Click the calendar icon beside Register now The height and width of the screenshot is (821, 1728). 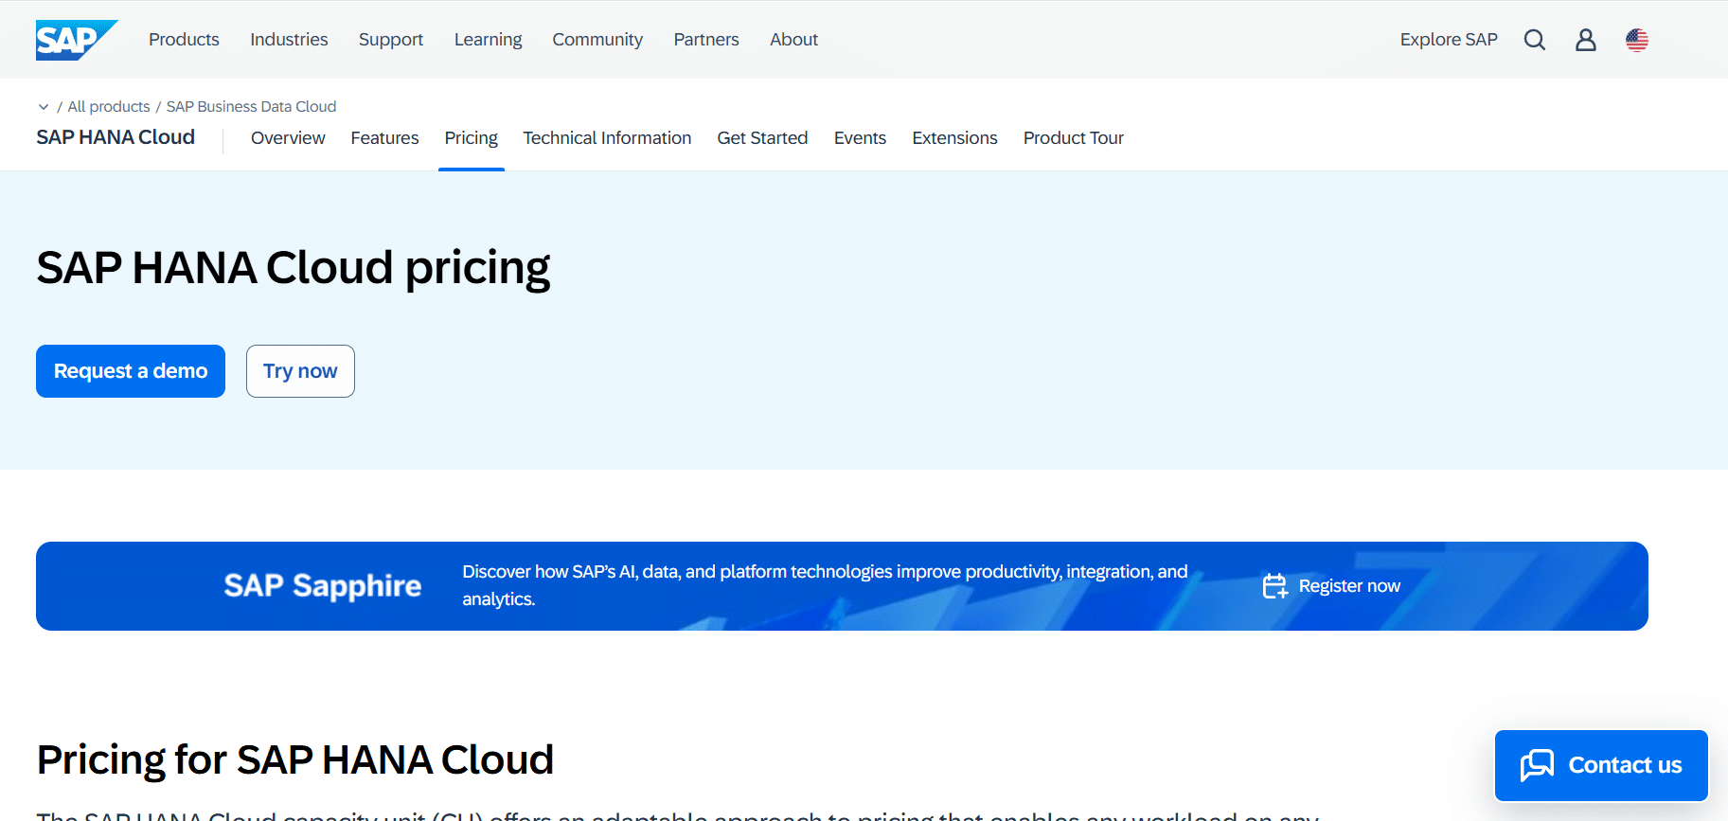(x=1275, y=586)
